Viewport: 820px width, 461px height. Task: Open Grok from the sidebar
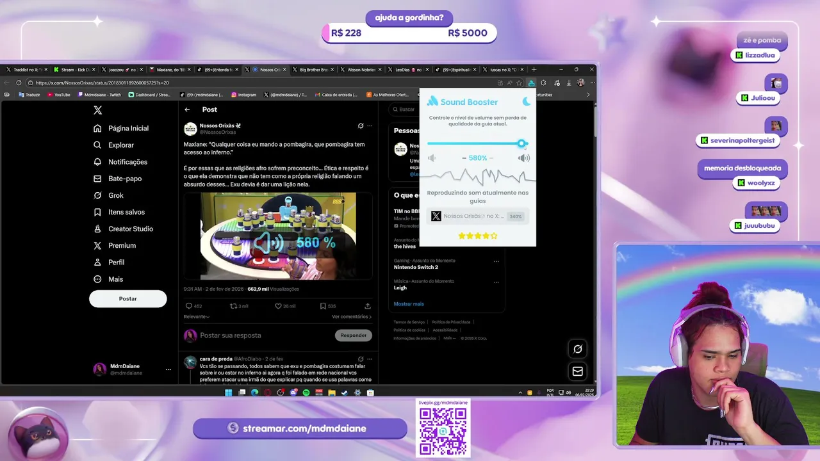click(x=109, y=195)
